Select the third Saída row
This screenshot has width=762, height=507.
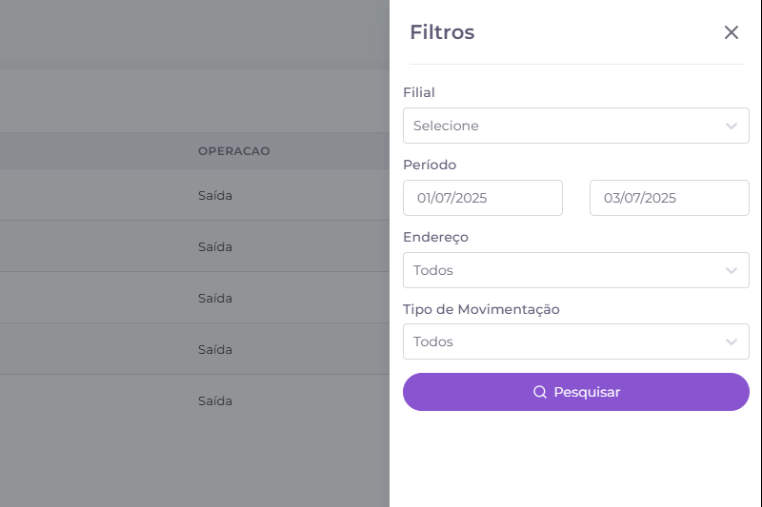coord(215,299)
